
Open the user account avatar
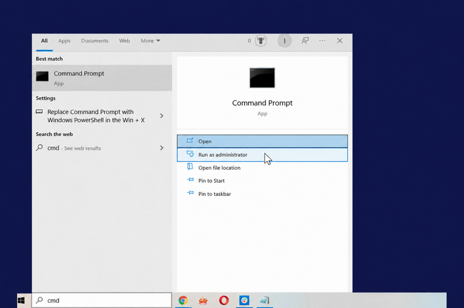click(x=285, y=41)
